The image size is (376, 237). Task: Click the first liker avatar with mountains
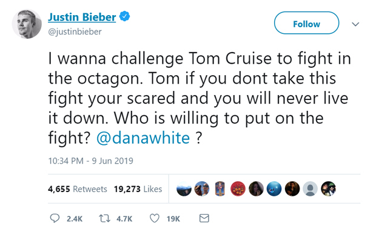pyautogui.click(x=184, y=189)
